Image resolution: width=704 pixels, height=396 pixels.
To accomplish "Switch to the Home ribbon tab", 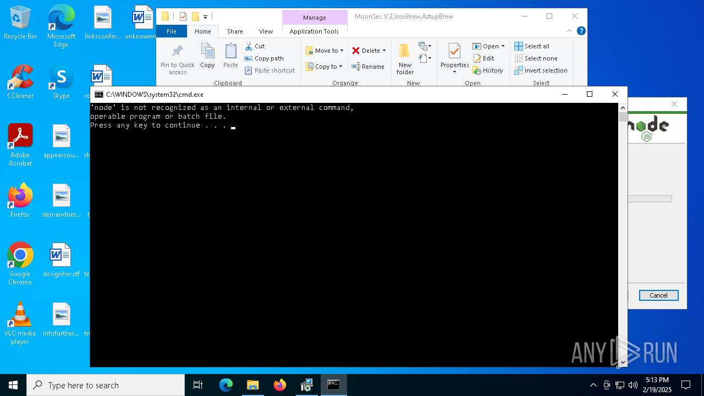I will tap(202, 31).
